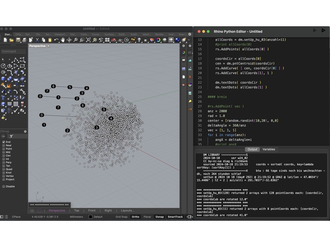
Task: Click the CPlane status bar label
Action: pyautogui.click(x=16, y=217)
